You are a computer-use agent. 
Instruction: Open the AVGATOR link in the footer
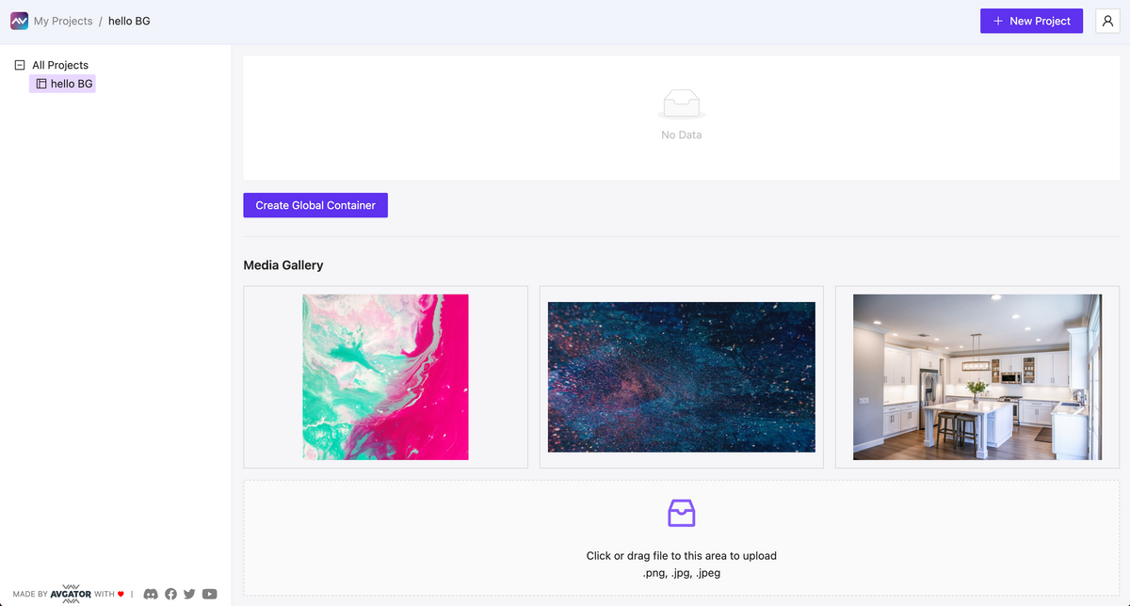[70, 594]
